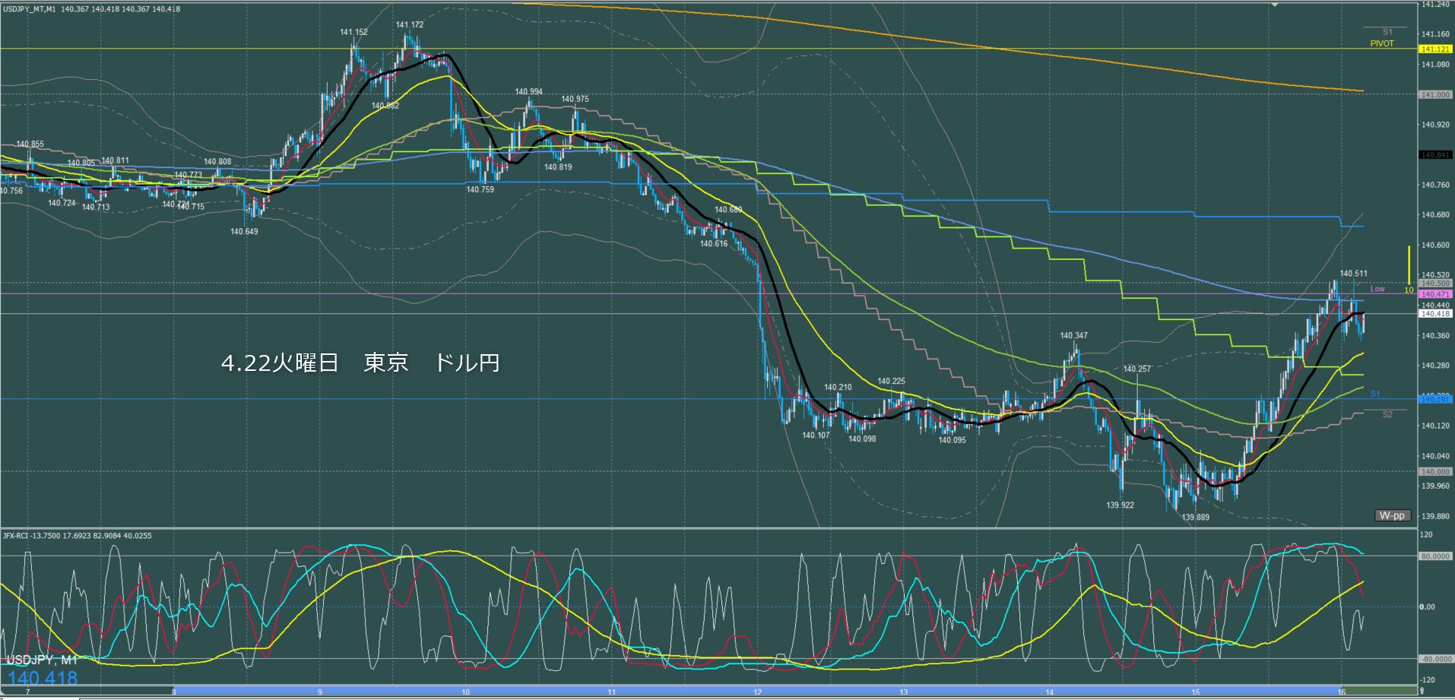Select hour 9 marker on time axis
Viewport: 1455px width, 700px height.
[x=319, y=692]
